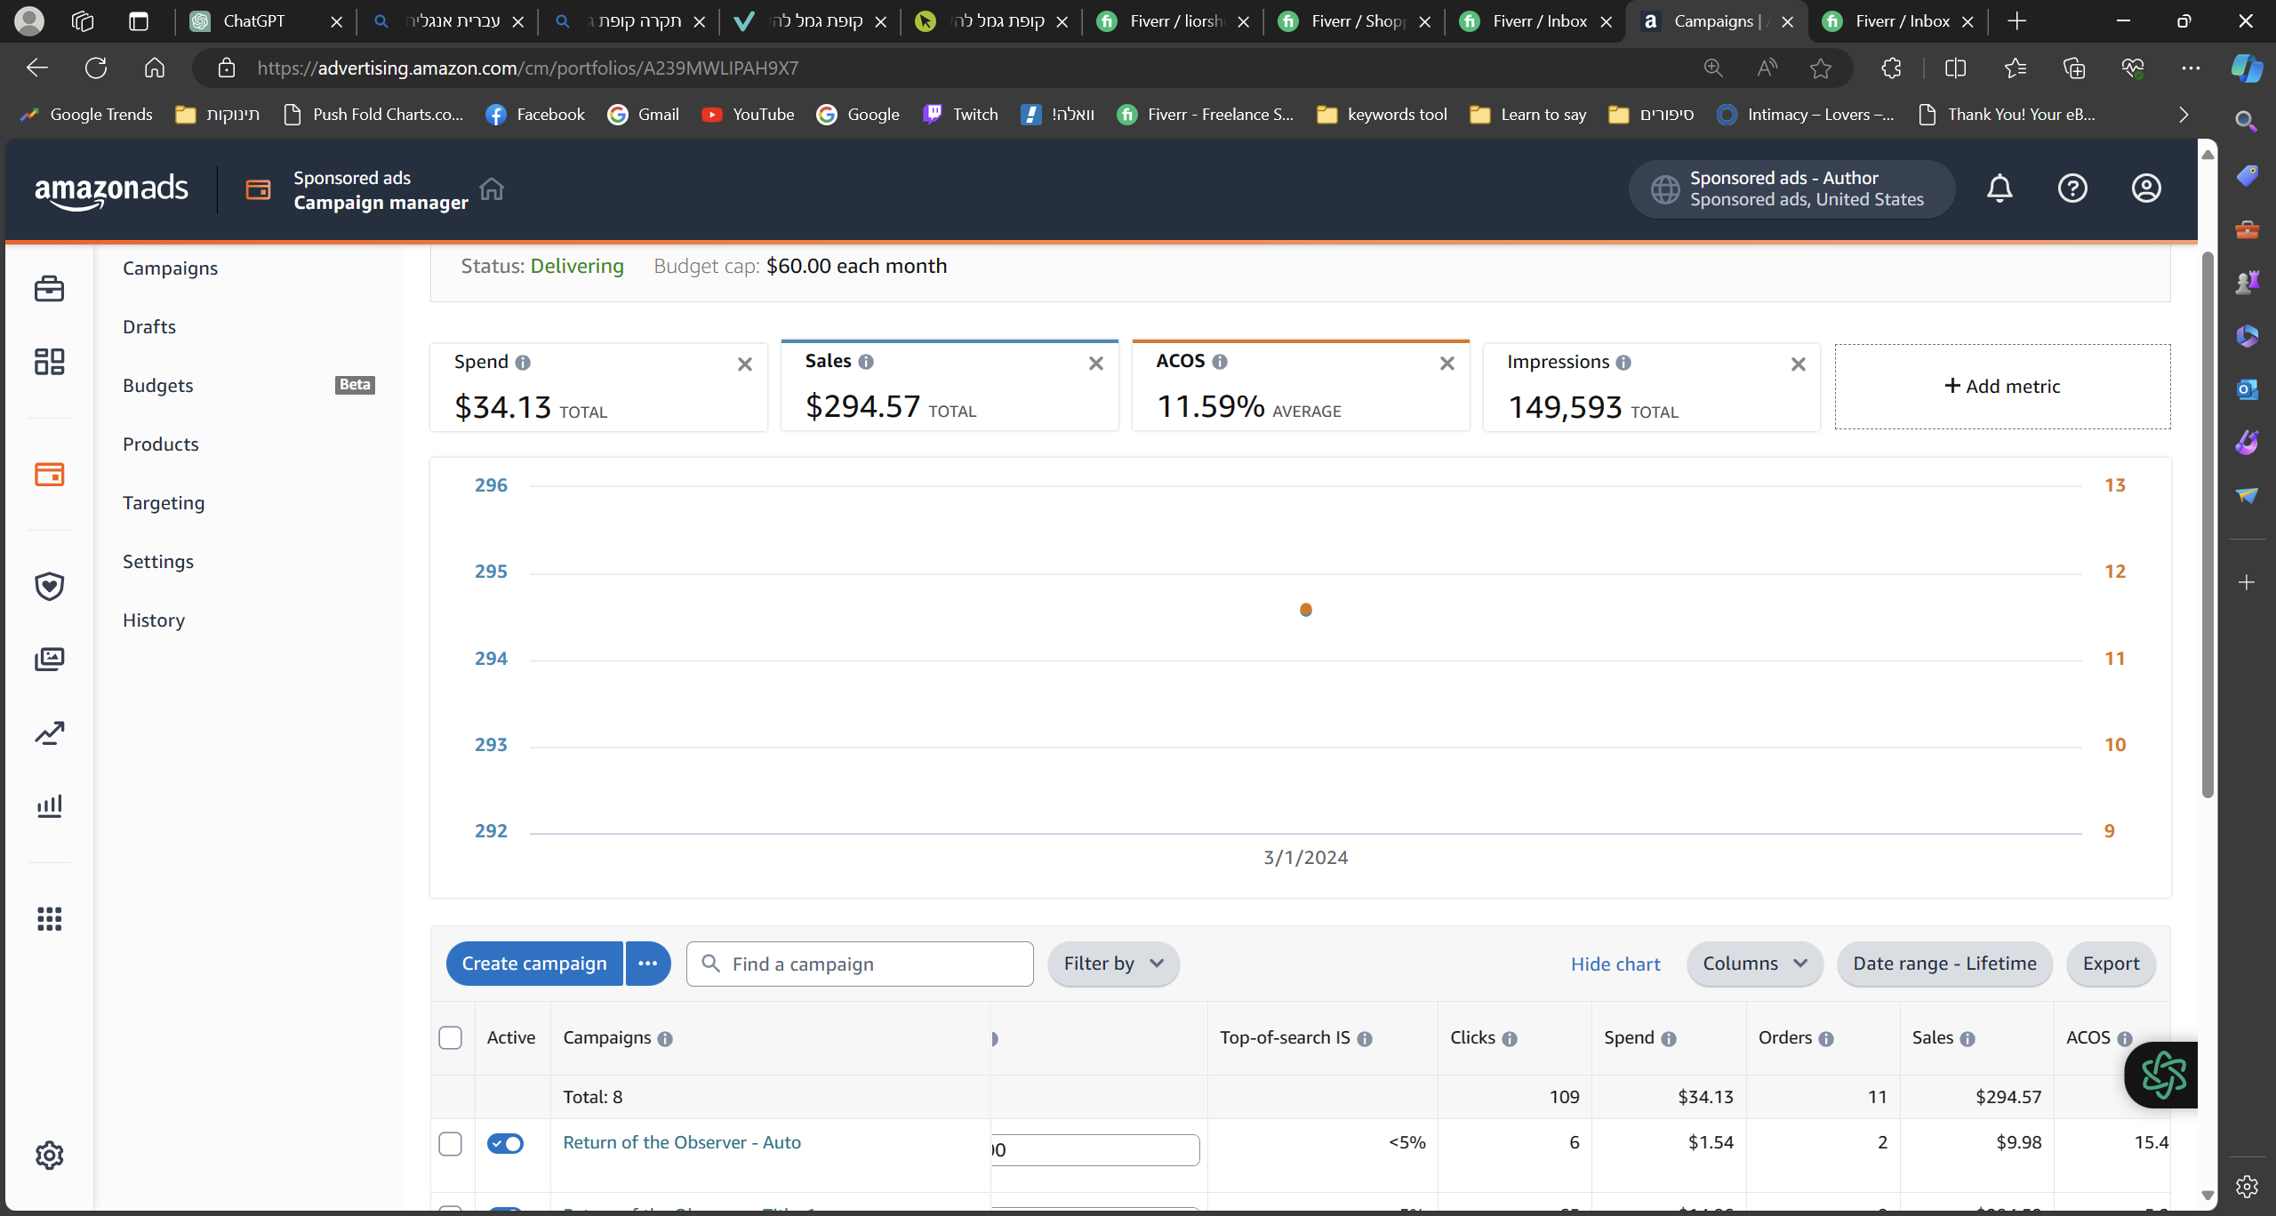Go to campaign manager home icon
The height and width of the screenshot is (1216, 2276).
tap(492, 189)
